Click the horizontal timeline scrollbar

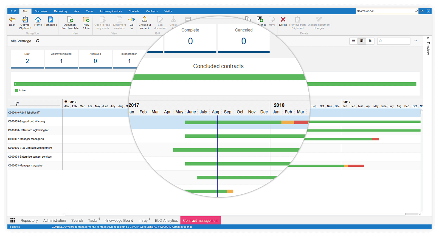(x=235, y=214)
